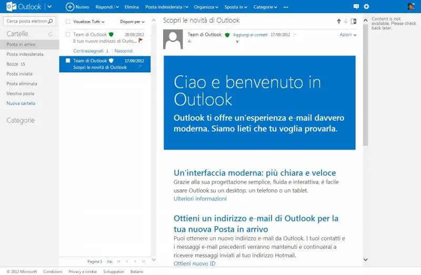Open the Visualizza: Tutti filter dropdown
This screenshot has width=421, height=275.
point(88,22)
